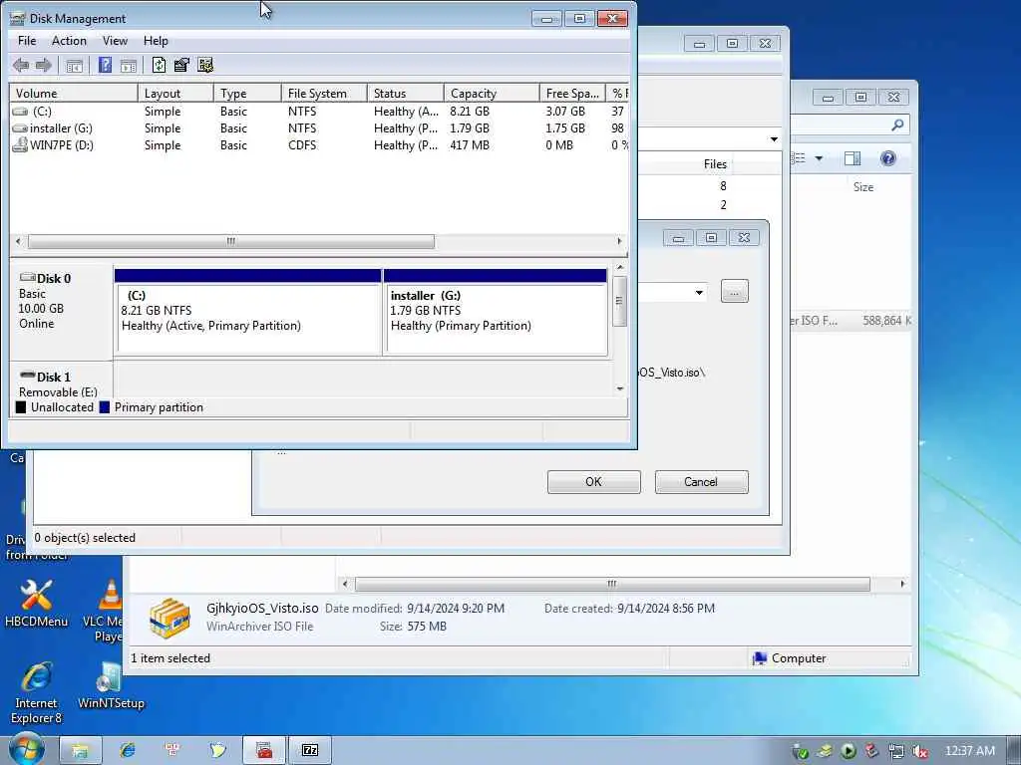Click the volume list scroll-right arrow
1021x765 pixels.
[618, 241]
